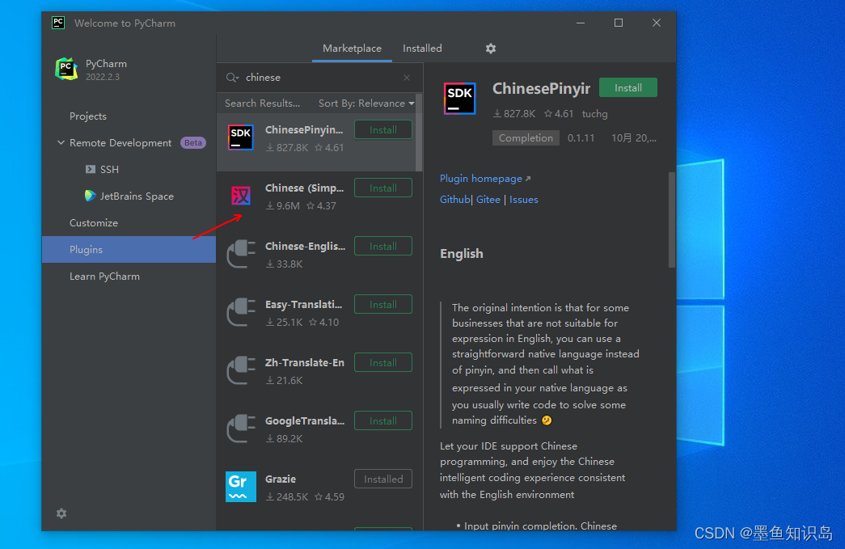845x549 pixels.
Task: Open the settings gear at bottom of sidebar
Action: click(61, 513)
